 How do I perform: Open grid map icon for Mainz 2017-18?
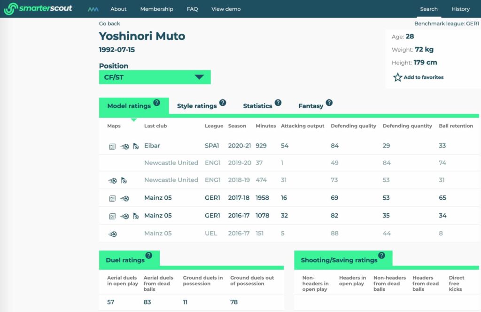(112, 198)
